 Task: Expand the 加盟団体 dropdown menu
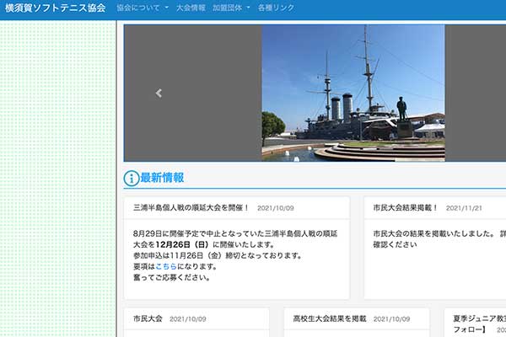point(231,8)
